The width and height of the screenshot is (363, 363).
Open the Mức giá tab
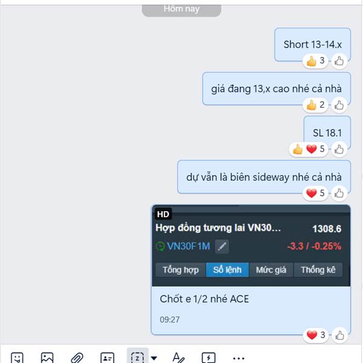(271, 270)
